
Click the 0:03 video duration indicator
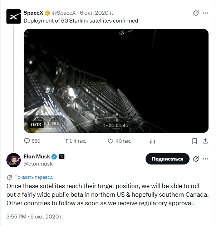click(36, 124)
